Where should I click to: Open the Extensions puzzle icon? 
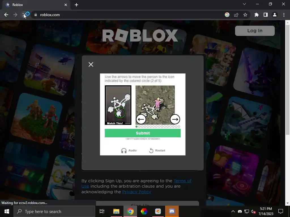(x=257, y=15)
